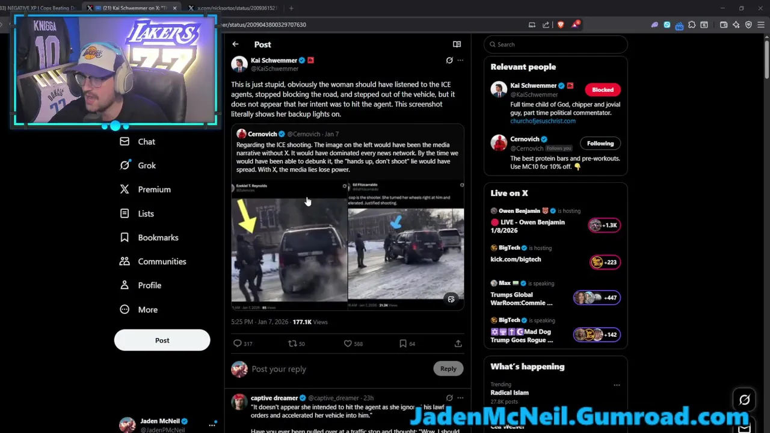This screenshot has width=770, height=433.
Task: Open the Brave wallet icon
Action: [x=724, y=25]
